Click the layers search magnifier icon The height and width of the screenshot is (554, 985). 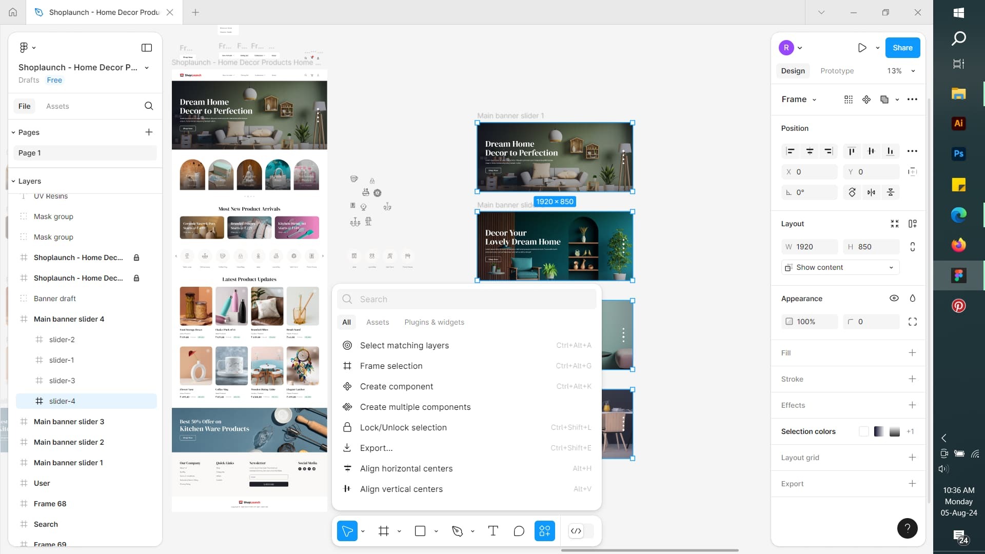149,106
